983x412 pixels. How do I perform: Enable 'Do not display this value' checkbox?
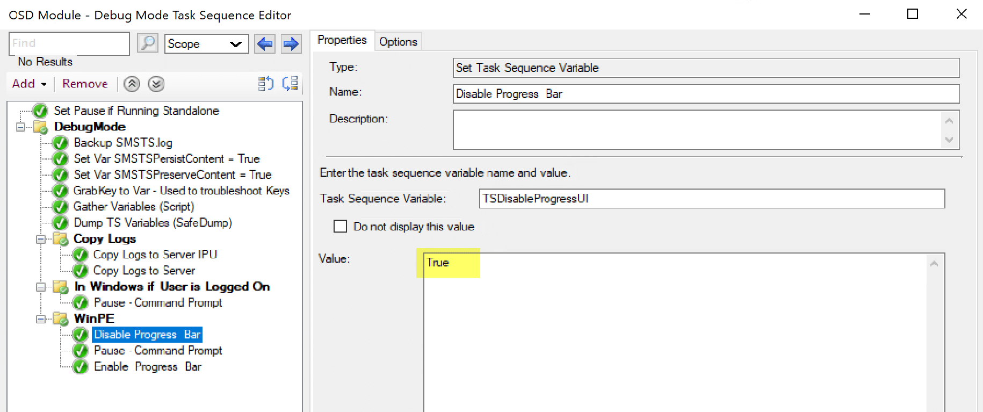[x=341, y=226]
